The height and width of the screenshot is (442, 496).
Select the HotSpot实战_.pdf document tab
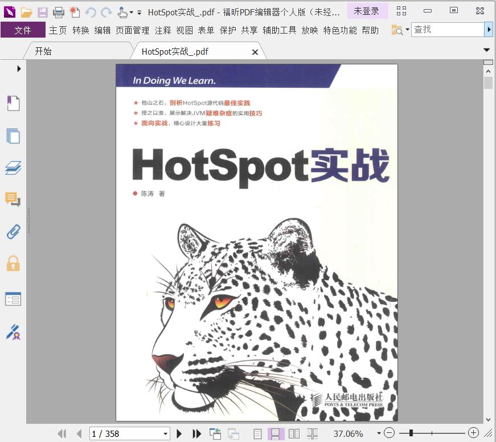(x=175, y=52)
